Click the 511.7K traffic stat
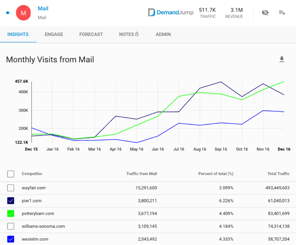 [x=207, y=13]
